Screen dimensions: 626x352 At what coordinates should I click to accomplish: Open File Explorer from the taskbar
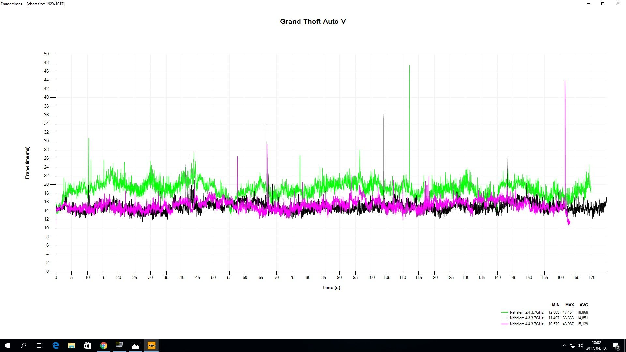click(x=71, y=345)
